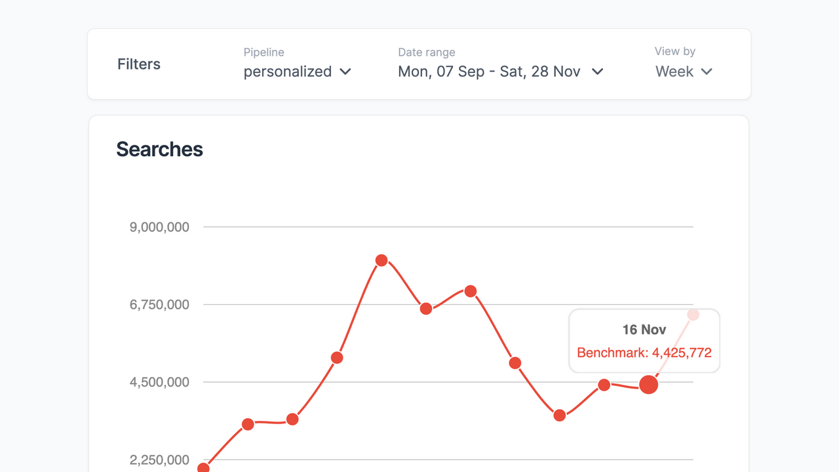Click the highest peak data point
The width and height of the screenshot is (839, 472).
pos(381,261)
